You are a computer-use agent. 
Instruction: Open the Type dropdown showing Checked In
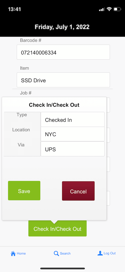pyautogui.click(x=73, y=119)
